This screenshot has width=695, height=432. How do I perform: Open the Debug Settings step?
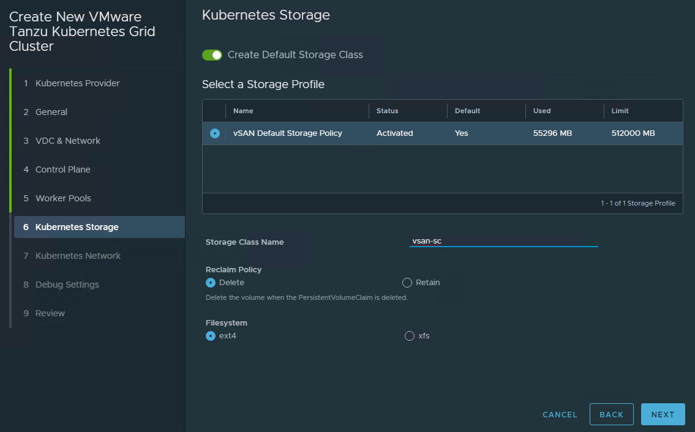tap(67, 285)
